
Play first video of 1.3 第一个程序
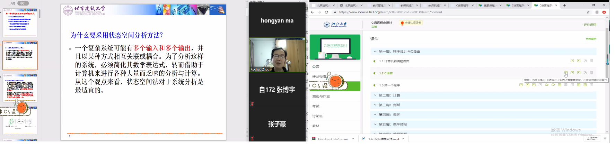521,85
